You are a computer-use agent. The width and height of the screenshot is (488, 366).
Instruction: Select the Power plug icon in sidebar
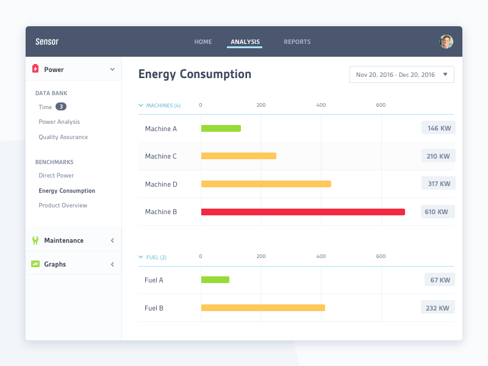35,69
